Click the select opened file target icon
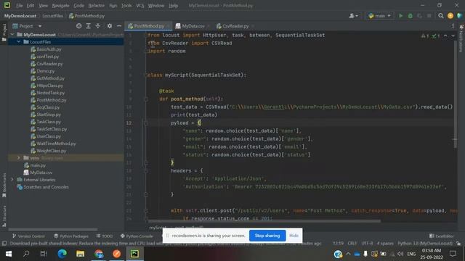 [x=78, y=26]
